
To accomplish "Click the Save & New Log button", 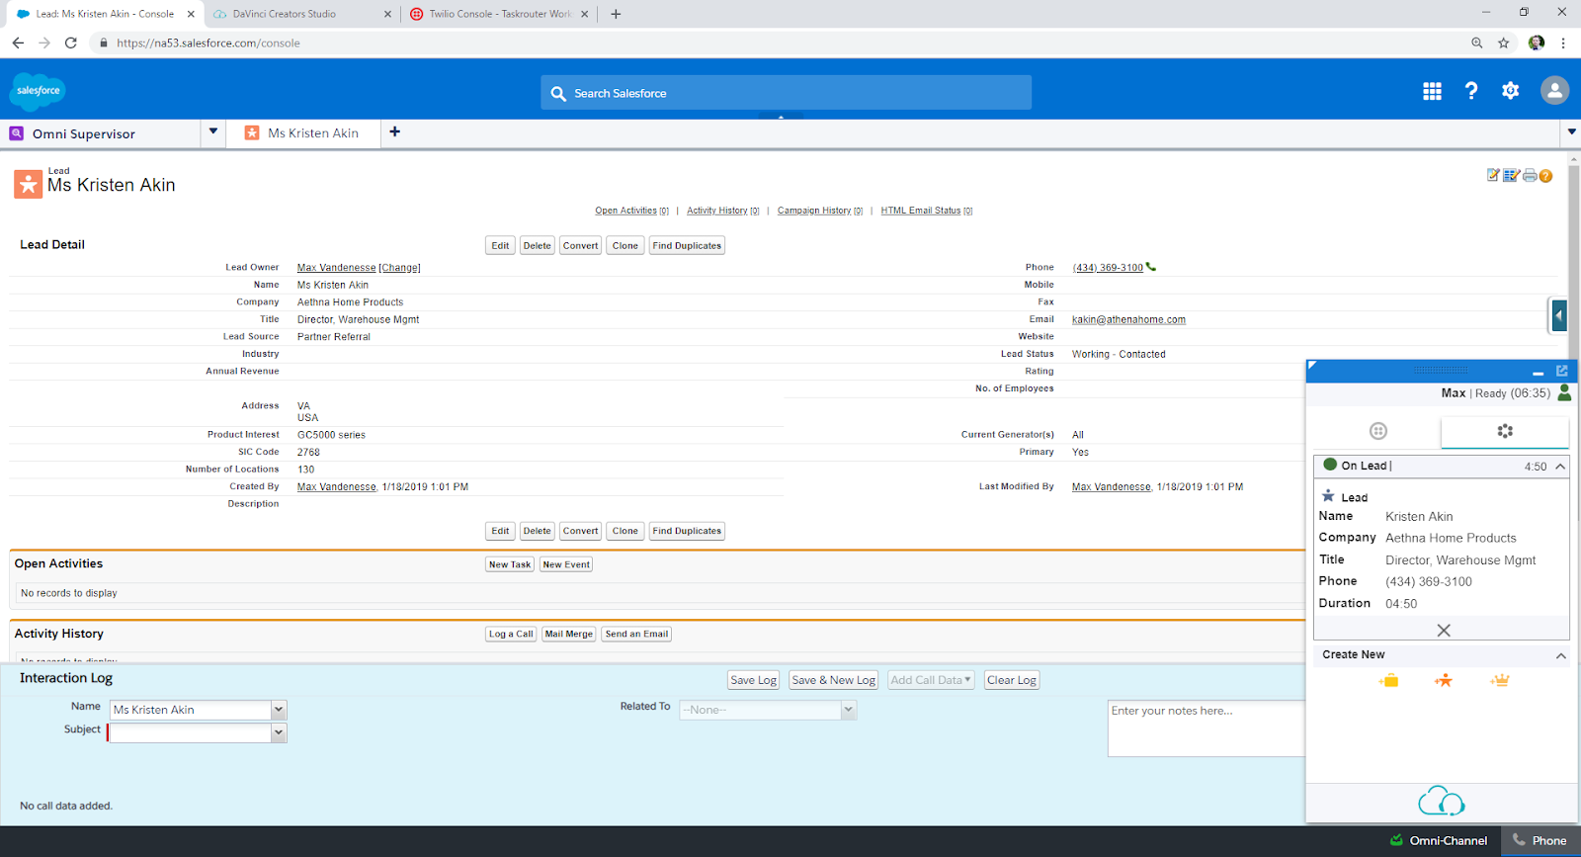I will click(x=833, y=680).
